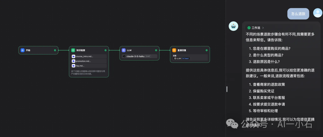The width and height of the screenshot is (323, 137).
Task: Open the faq.md knowledge entry
Action: 89,66
